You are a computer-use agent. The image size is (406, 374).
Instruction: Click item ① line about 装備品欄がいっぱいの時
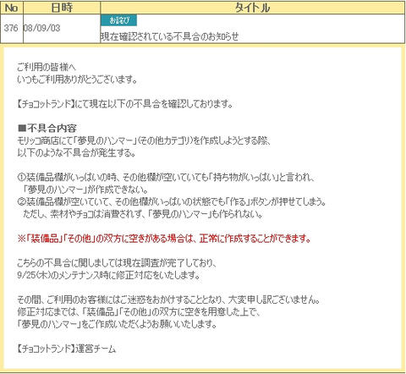pyautogui.click(x=166, y=178)
